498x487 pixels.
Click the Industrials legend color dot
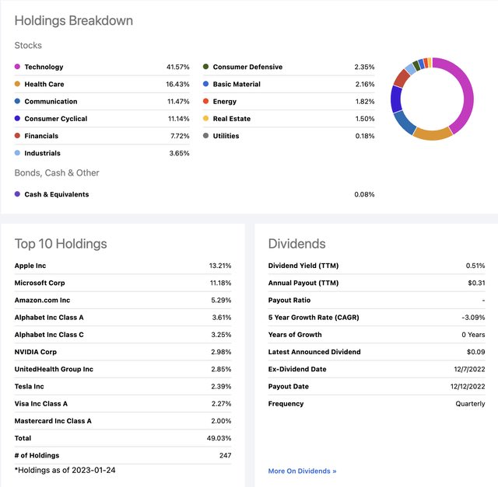coord(17,153)
